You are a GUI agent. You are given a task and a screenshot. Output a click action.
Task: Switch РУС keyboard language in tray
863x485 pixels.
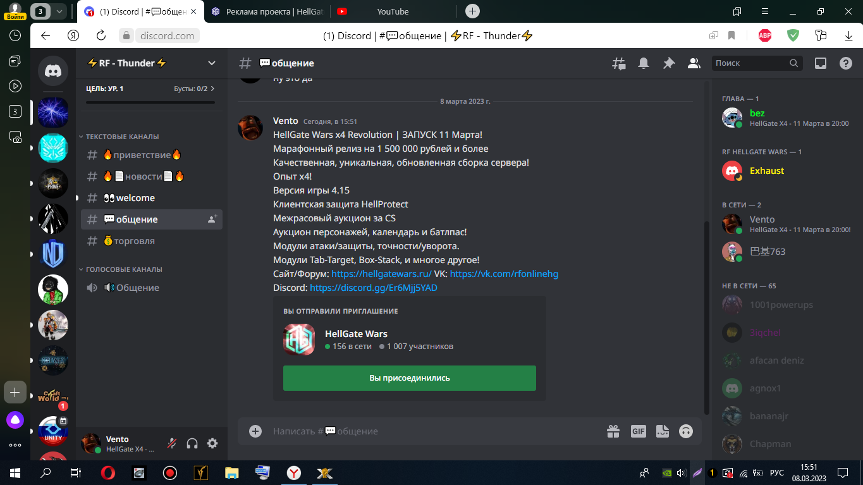776,472
